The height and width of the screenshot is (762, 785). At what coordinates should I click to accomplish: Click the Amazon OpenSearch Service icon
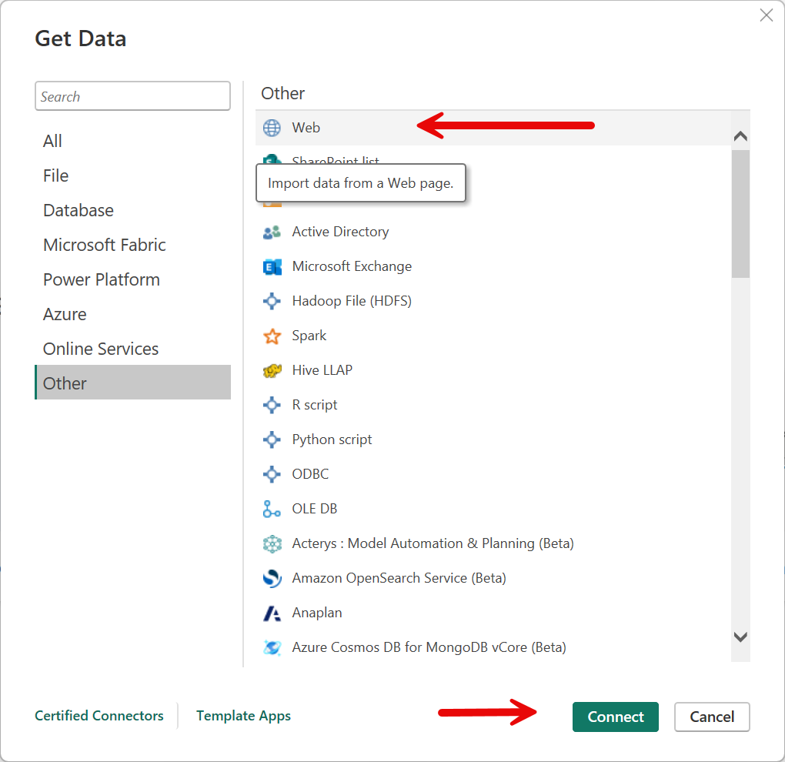(272, 578)
